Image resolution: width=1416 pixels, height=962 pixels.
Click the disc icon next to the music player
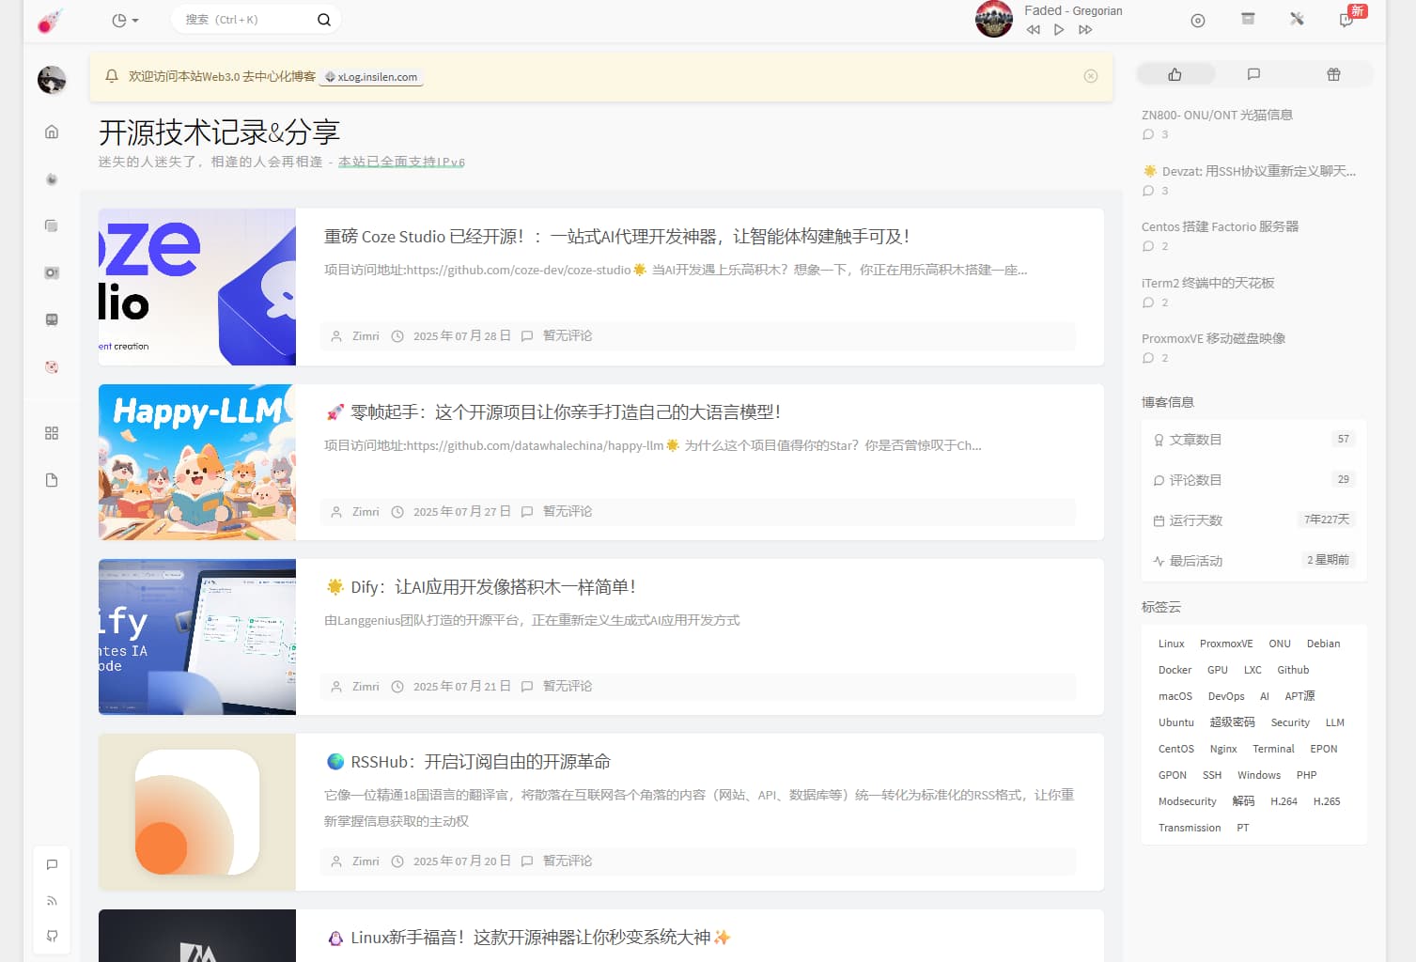click(1197, 19)
